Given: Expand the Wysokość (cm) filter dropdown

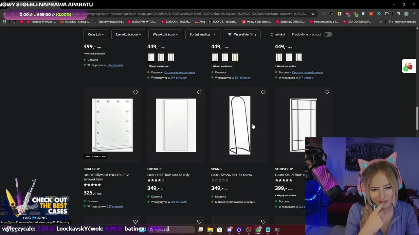Looking at the screenshot, I should [165, 34].
